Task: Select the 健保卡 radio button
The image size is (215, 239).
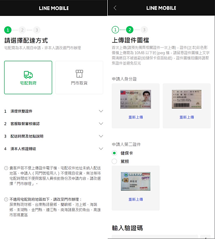Action: [114, 153]
